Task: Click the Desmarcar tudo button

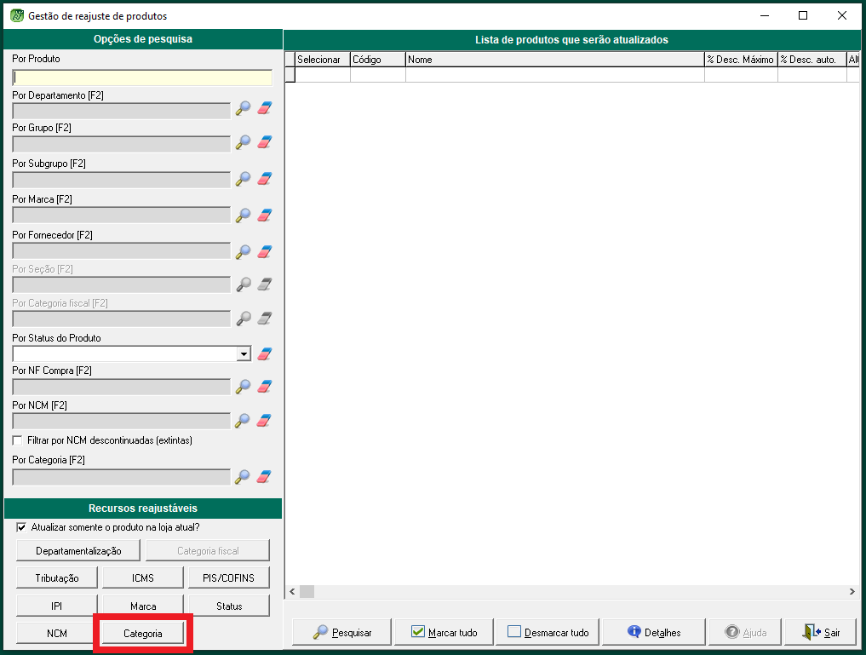Action: pos(548,633)
